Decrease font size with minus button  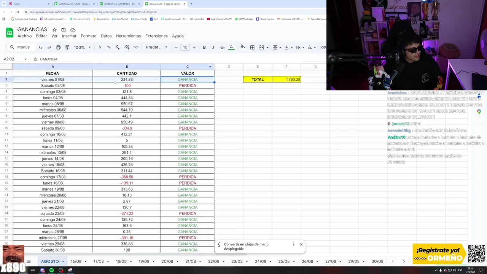coord(176,47)
